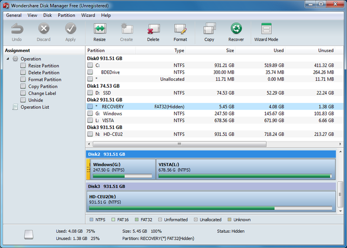347x248 pixels.
Task: Click 'Partition: RECOVERY(*) FAT32(Hidden)' status text
Action: click(x=158, y=238)
